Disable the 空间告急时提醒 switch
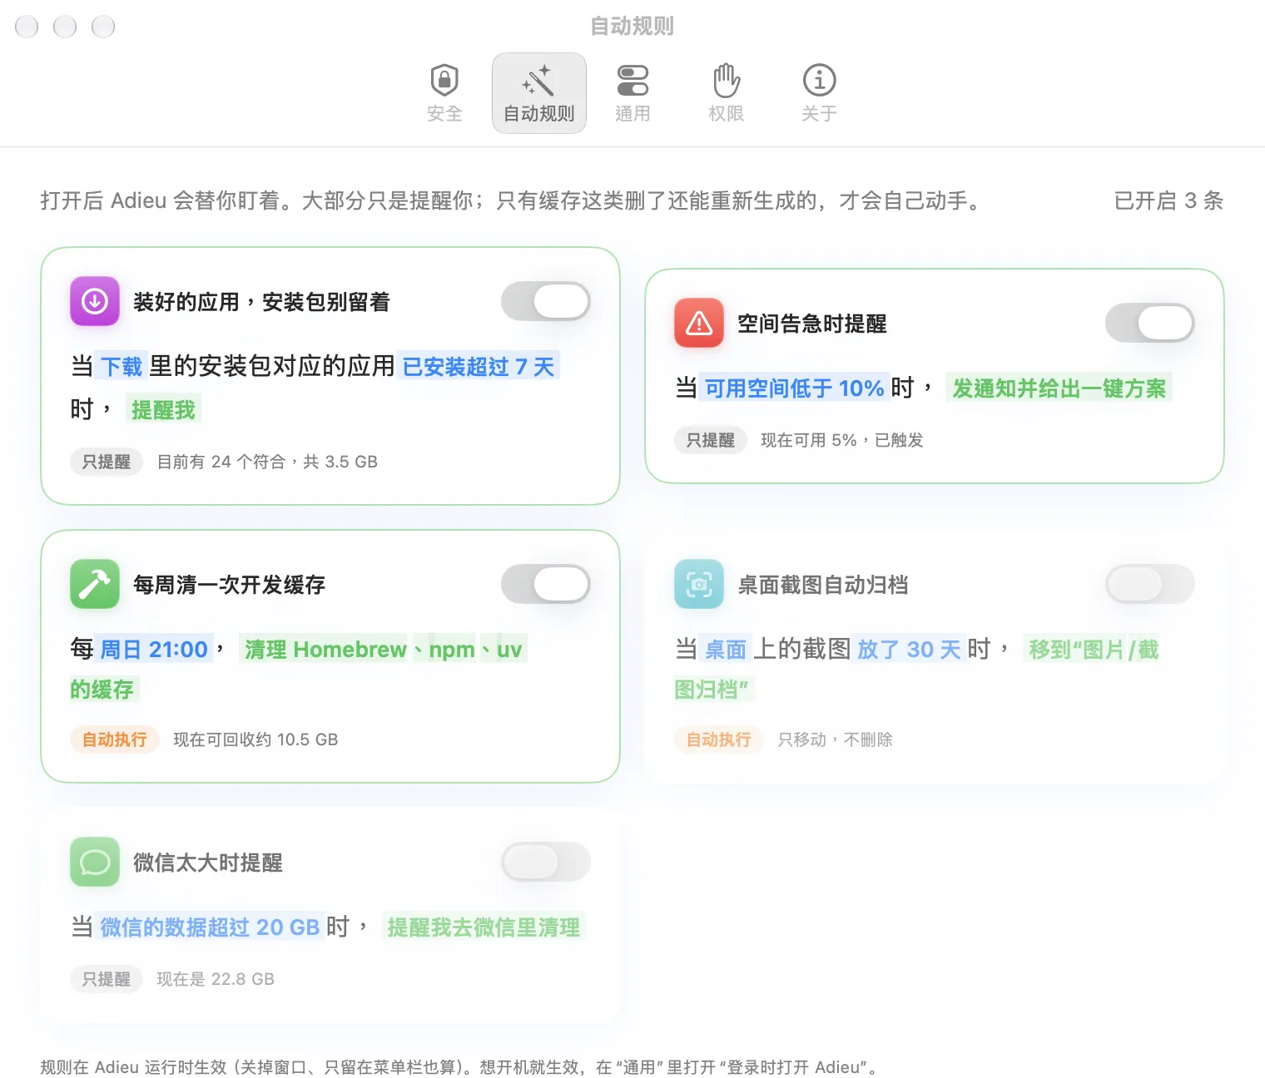This screenshot has width=1265, height=1078. coord(1150,323)
